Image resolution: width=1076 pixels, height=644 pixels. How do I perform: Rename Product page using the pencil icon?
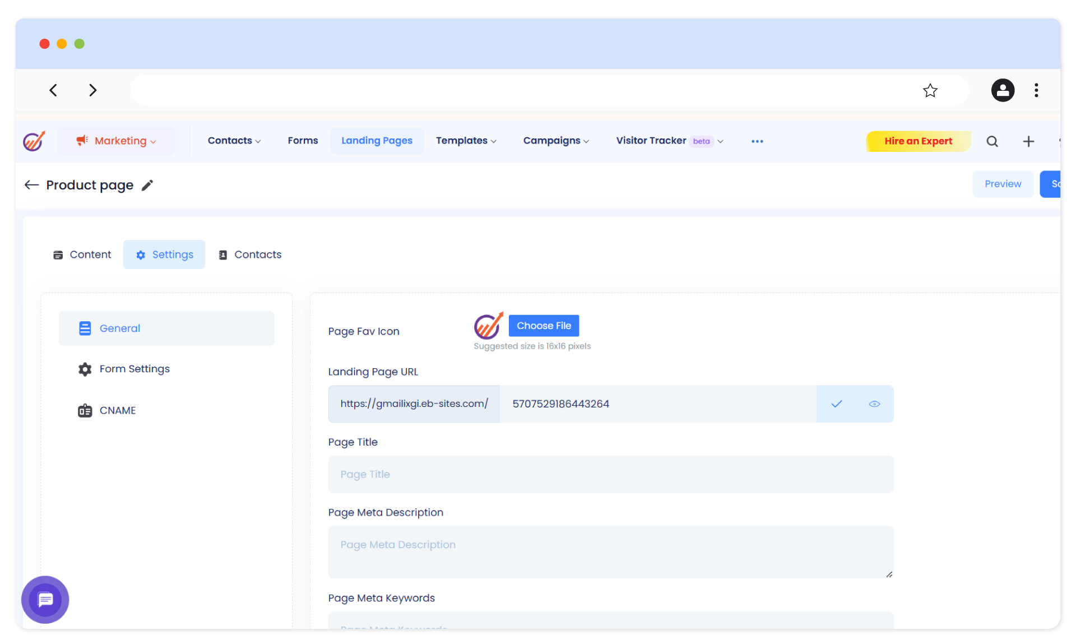pyautogui.click(x=147, y=184)
